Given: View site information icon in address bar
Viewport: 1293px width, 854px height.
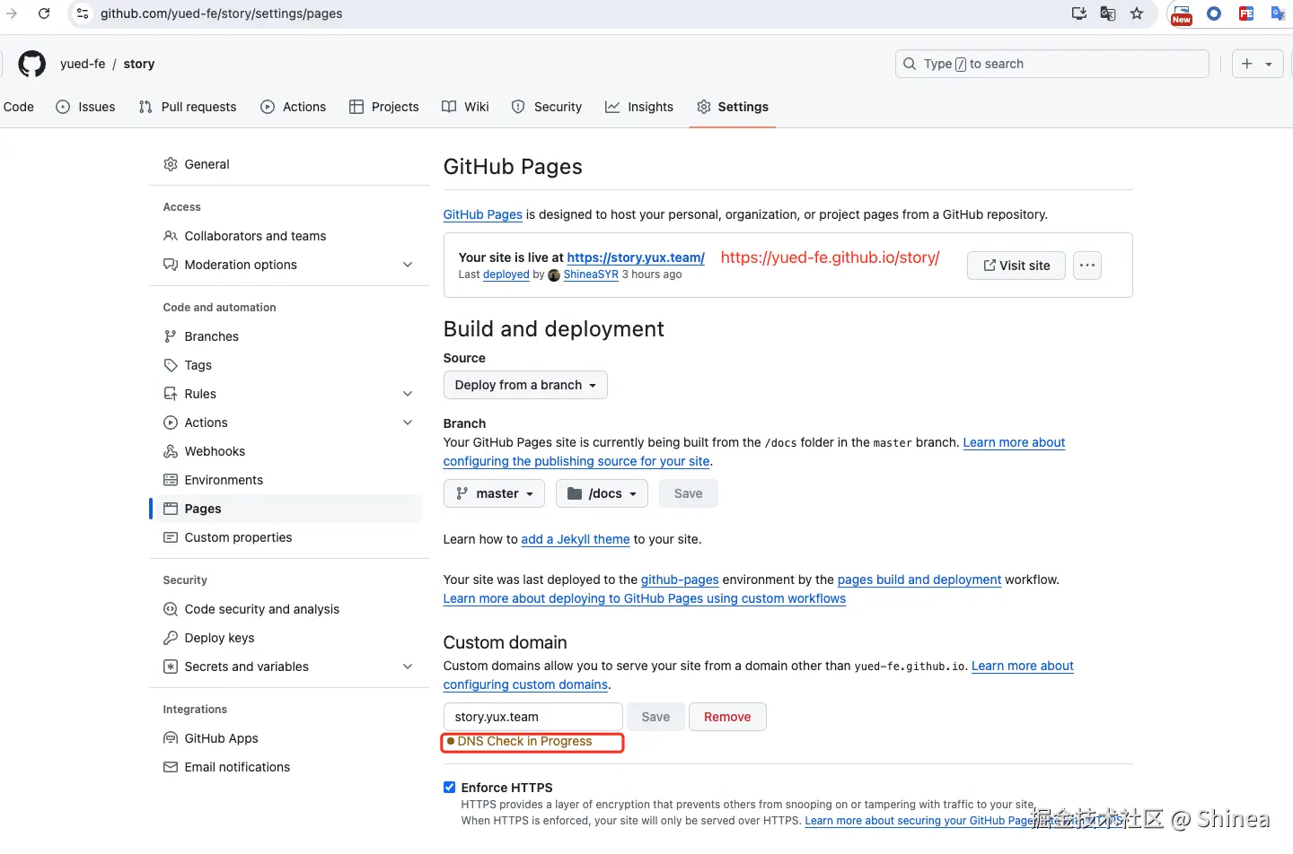Looking at the screenshot, I should (83, 13).
